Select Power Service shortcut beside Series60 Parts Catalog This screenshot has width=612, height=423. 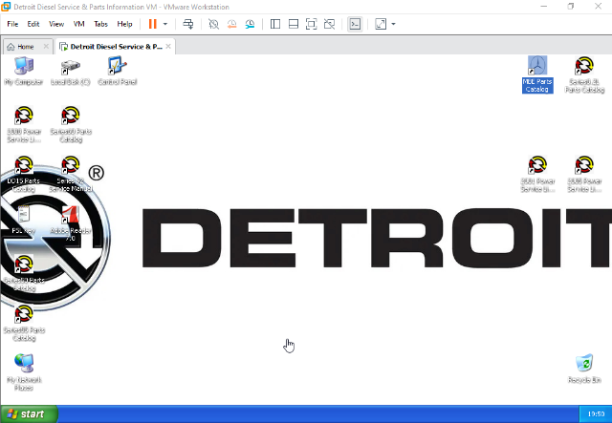[24, 124]
